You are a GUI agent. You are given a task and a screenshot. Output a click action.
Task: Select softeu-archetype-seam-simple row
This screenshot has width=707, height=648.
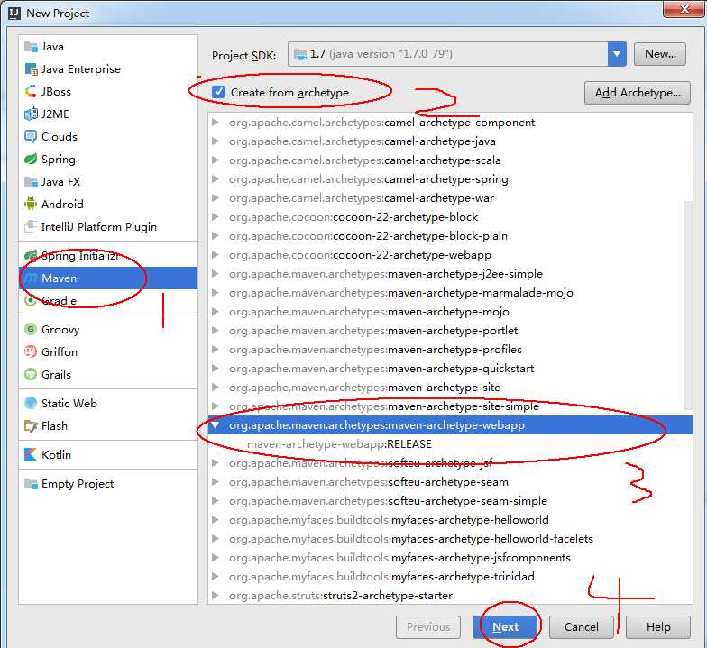[x=450, y=501]
